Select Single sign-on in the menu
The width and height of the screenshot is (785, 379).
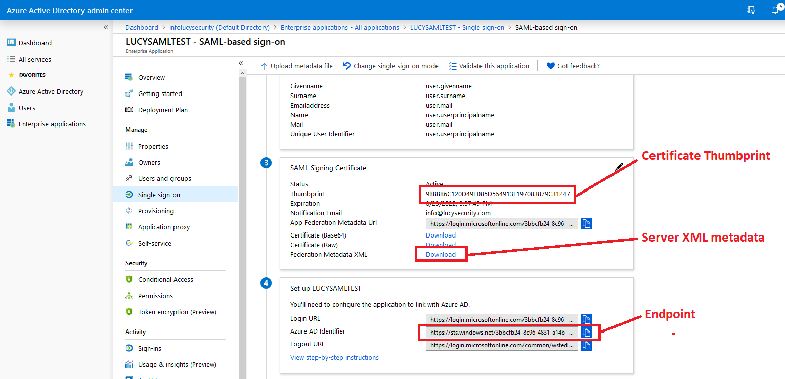[176, 195]
